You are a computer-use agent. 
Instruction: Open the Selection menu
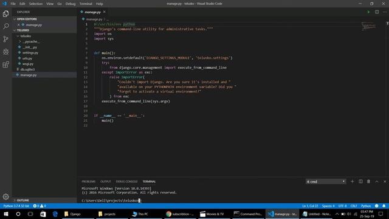tap(35, 4)
